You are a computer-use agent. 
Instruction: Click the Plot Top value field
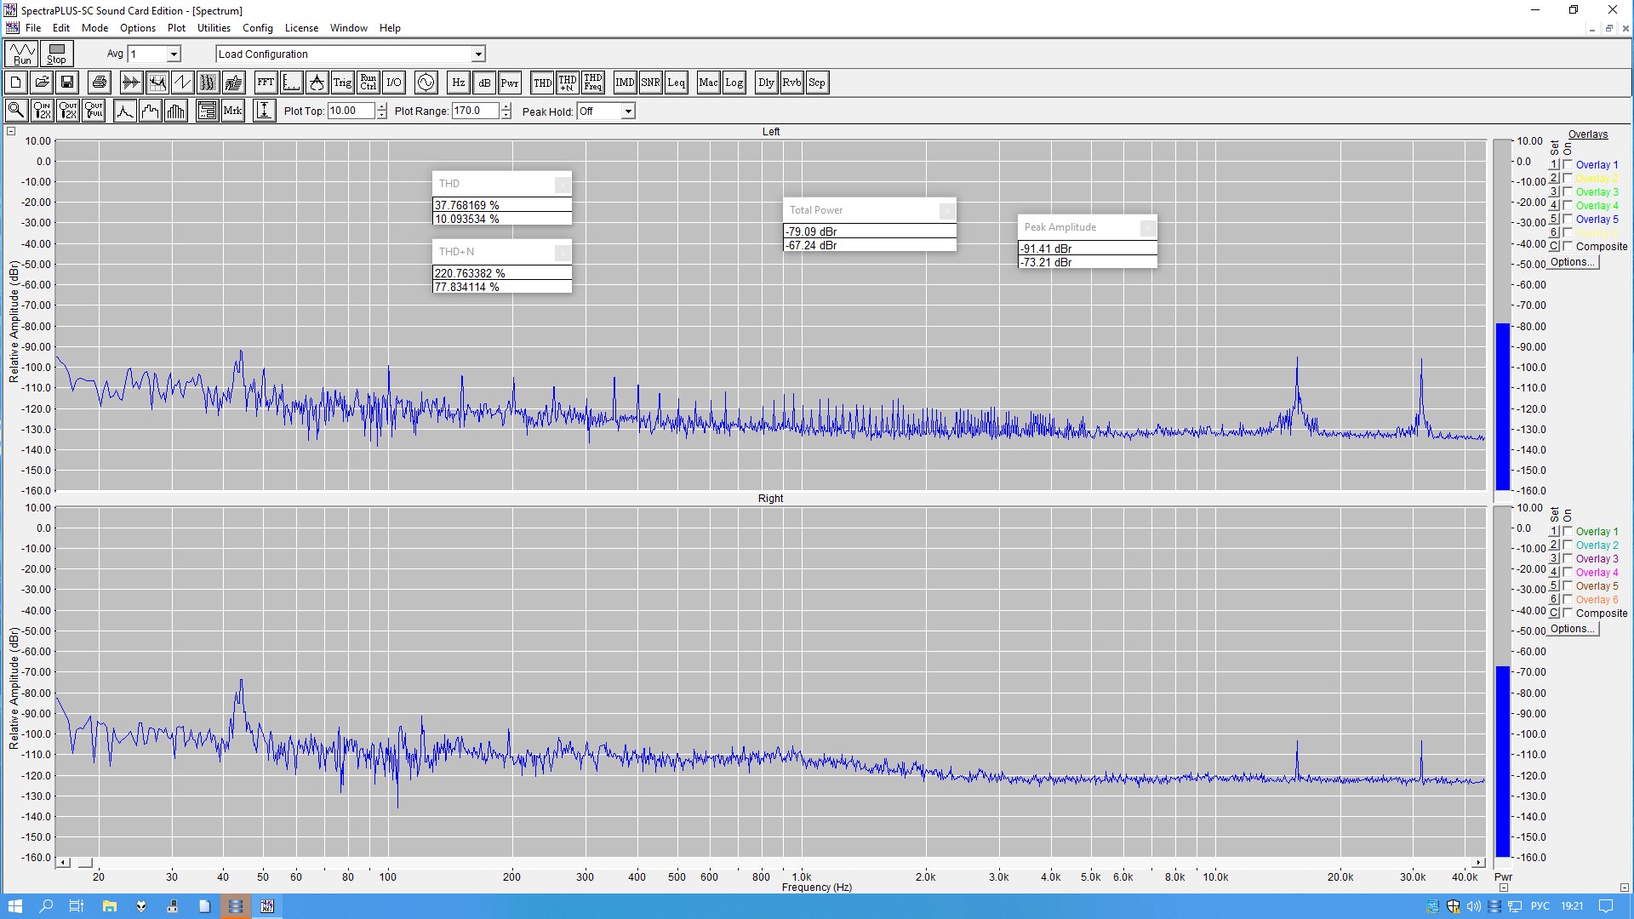351,111
